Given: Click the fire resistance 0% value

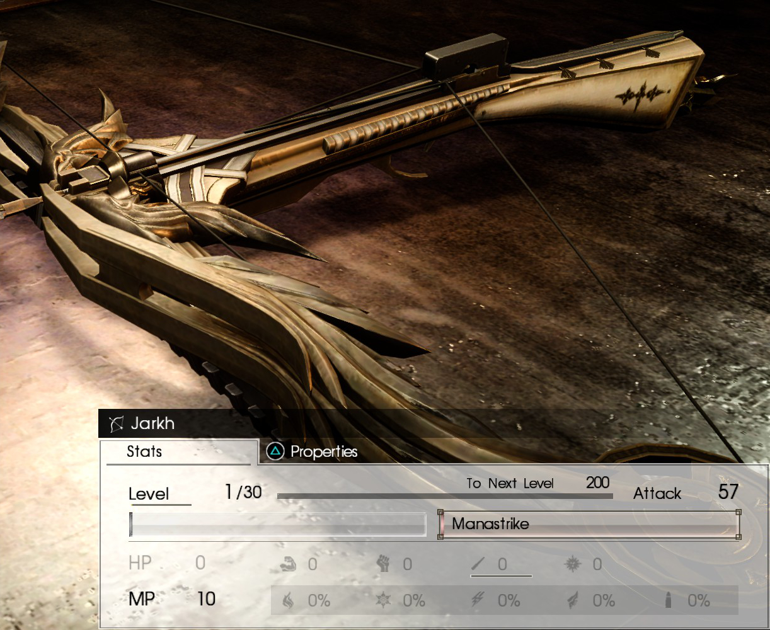Looking at the screenshot, I should tap(319, 601).
